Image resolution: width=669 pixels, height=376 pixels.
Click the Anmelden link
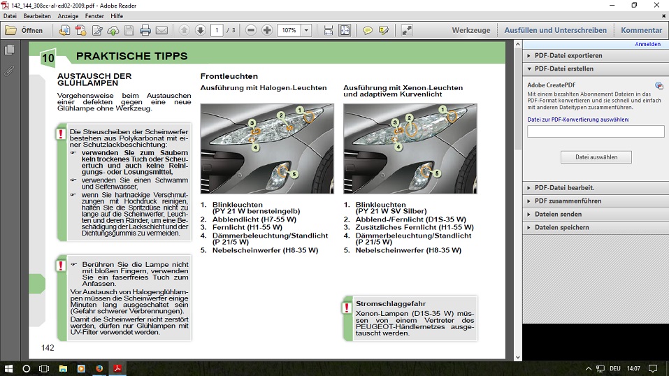(x=647, y=44)
